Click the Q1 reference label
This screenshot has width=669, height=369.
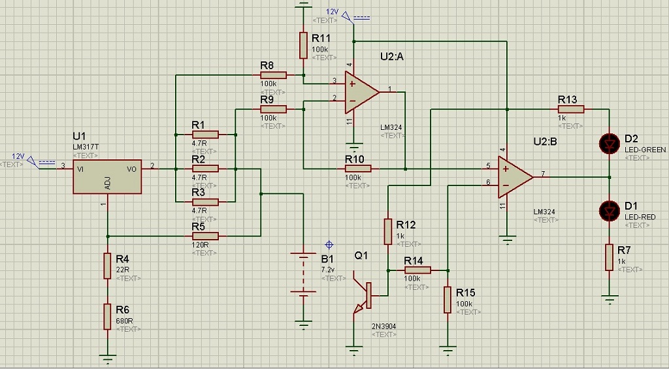[x=361, y=255]
